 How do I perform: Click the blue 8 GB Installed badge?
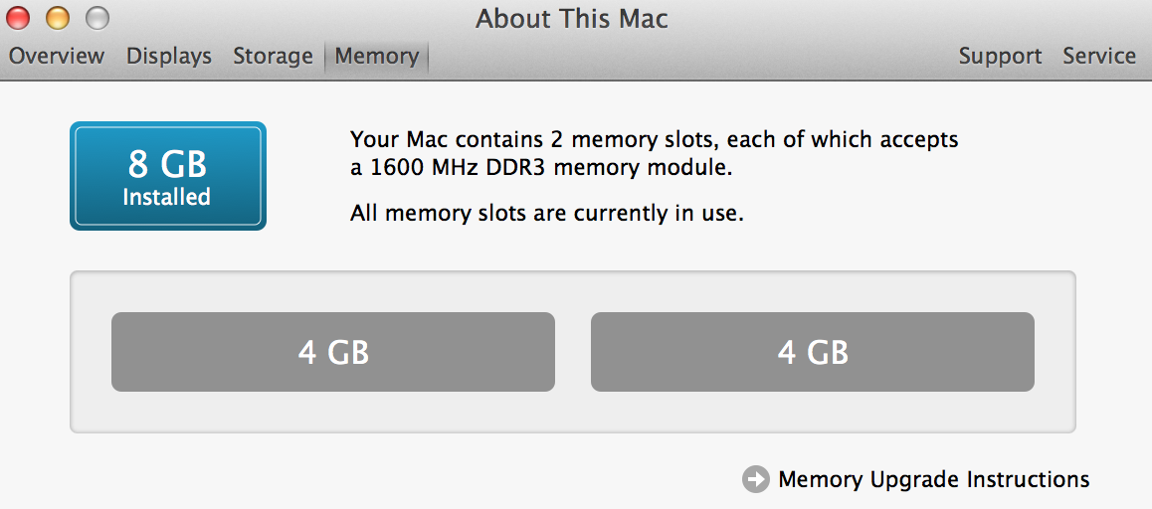pos(167,176)
